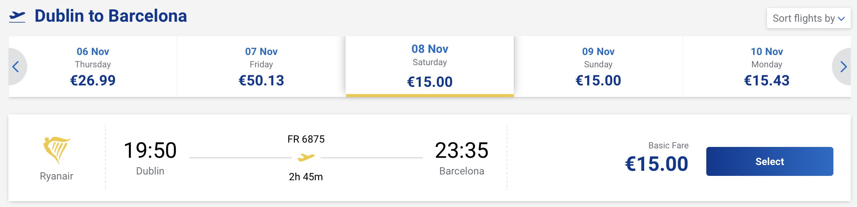The image size is (857, 207).
Task: Click the 2h 45m flight duration
Action: [x=306, y=177]
